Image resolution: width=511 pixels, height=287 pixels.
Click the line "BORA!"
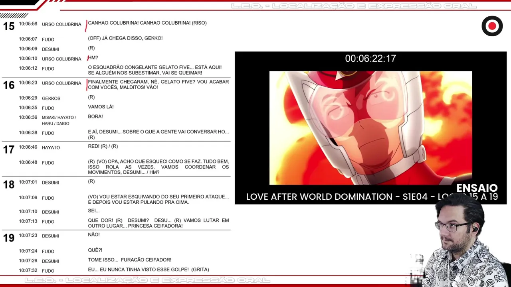point(95,117)
